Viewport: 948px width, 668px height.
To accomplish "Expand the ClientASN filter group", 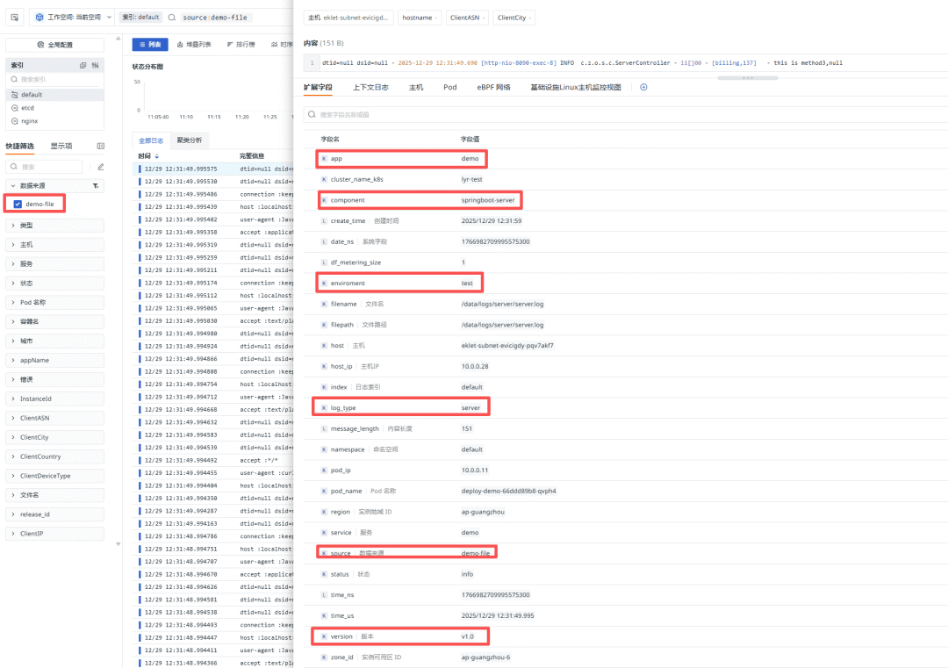I will 55,419.
